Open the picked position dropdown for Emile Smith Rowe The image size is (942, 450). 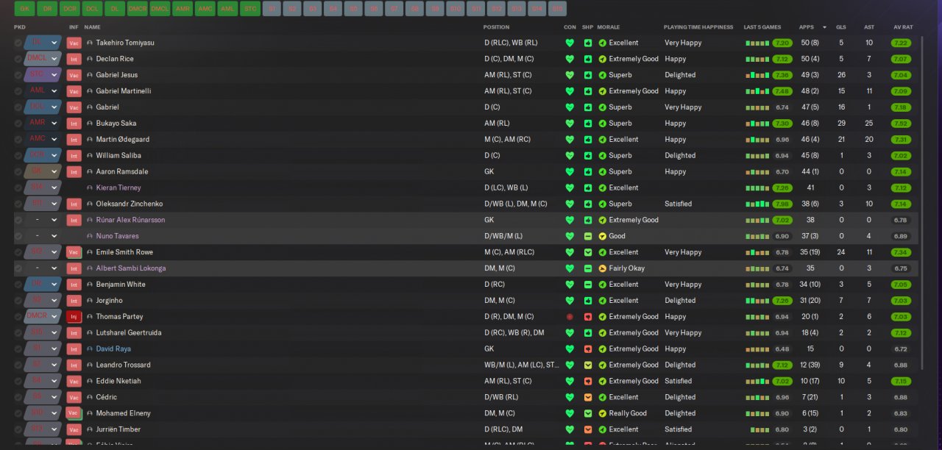pos(42,252)
